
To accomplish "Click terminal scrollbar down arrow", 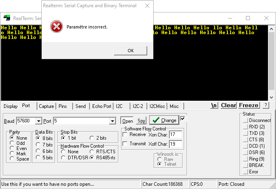I will click(x=271, y=98).
